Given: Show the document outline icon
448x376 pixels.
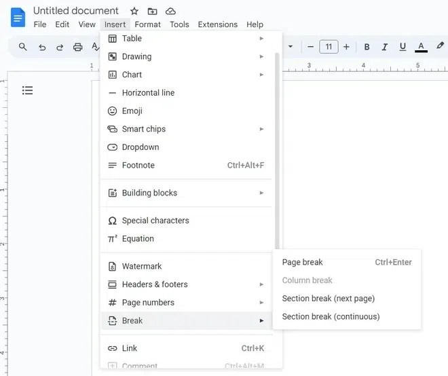Looking at the screenshot, I should [x=27, y=90].
